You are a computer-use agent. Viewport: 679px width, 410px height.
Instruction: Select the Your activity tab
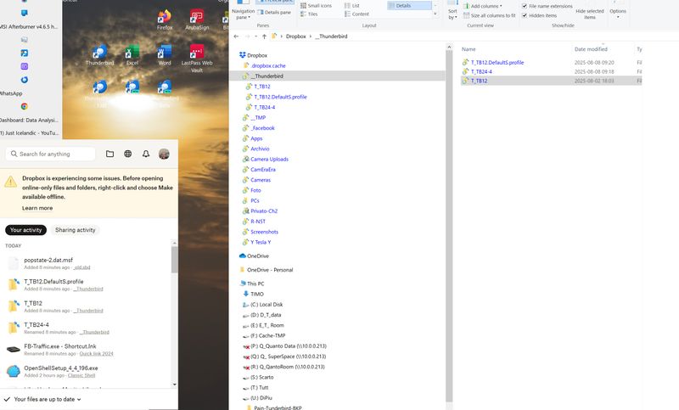26,230
